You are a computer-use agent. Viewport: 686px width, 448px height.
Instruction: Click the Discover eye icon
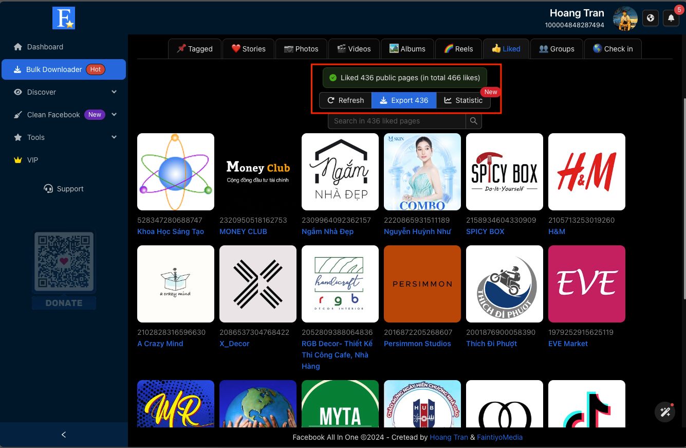pyautogui.click(x=18, y=92)
